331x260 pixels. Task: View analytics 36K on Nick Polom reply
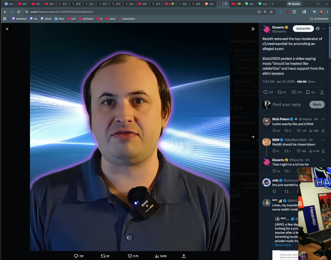coord(314,131)
